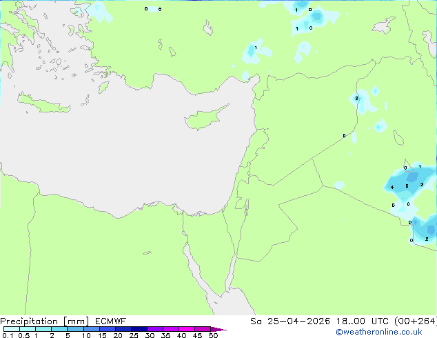This screenshot has height=338, width=437.
Task: Click the island of Crete on map
Action: pos(44,103)
